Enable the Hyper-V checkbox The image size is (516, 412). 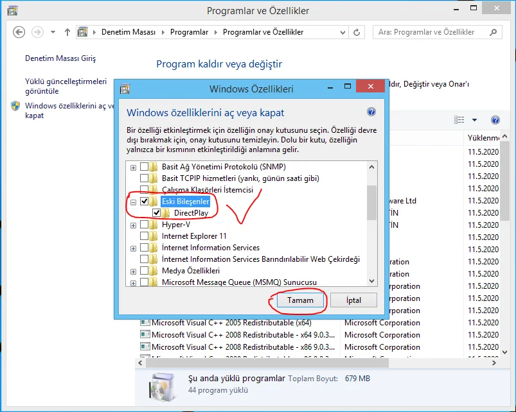click(x=144, y=225)
